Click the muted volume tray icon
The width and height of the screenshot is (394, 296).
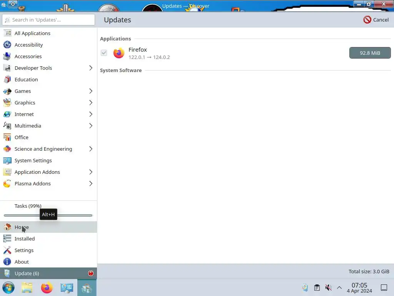(328, 288)
